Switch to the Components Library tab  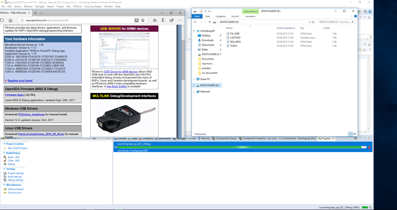(x=224, y=139)
